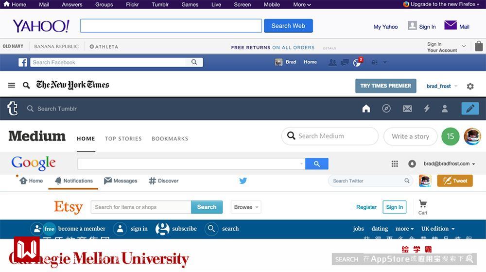This screenshot has height=272, width=486.
Task: Select the Banana Republic brand tab
Action: pos(56,46)
